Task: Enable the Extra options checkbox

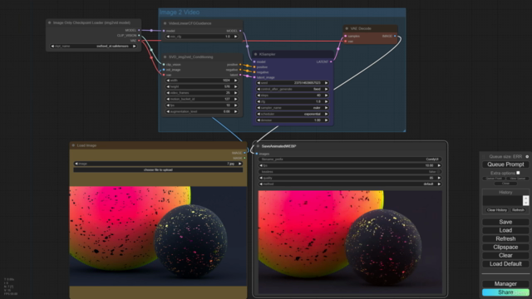Action: pos(518,173)
